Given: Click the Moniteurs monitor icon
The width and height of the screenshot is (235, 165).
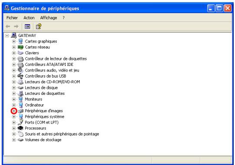Looking at the screenshot, I should point(20,99).
